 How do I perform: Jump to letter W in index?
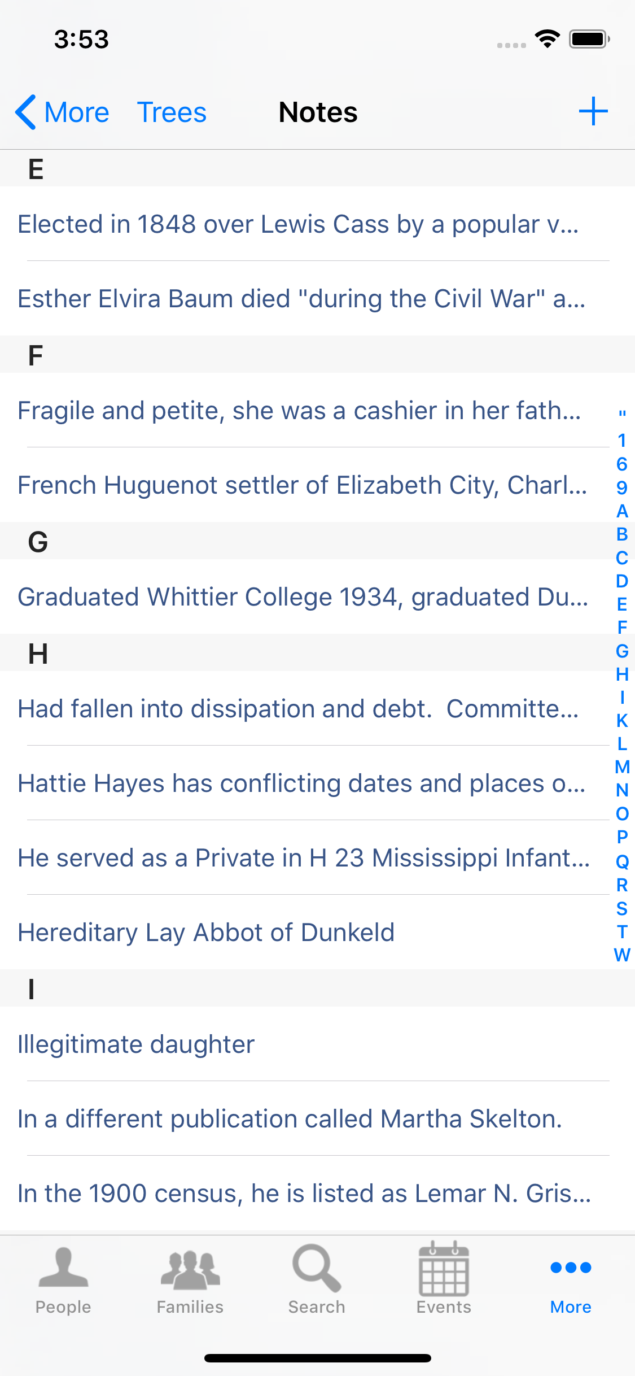[x=622, y=955]
